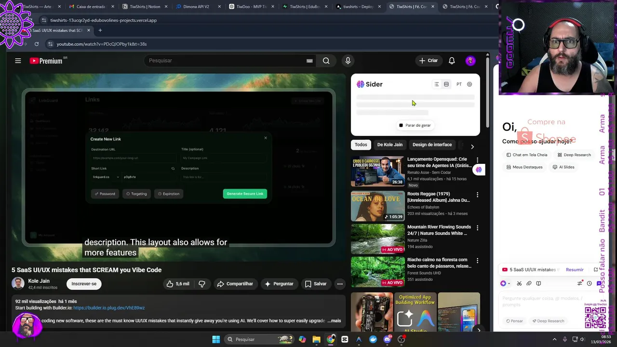Dislike the video with thumbs down
This screenshot has width=617, height=347.
pos(202,284)
